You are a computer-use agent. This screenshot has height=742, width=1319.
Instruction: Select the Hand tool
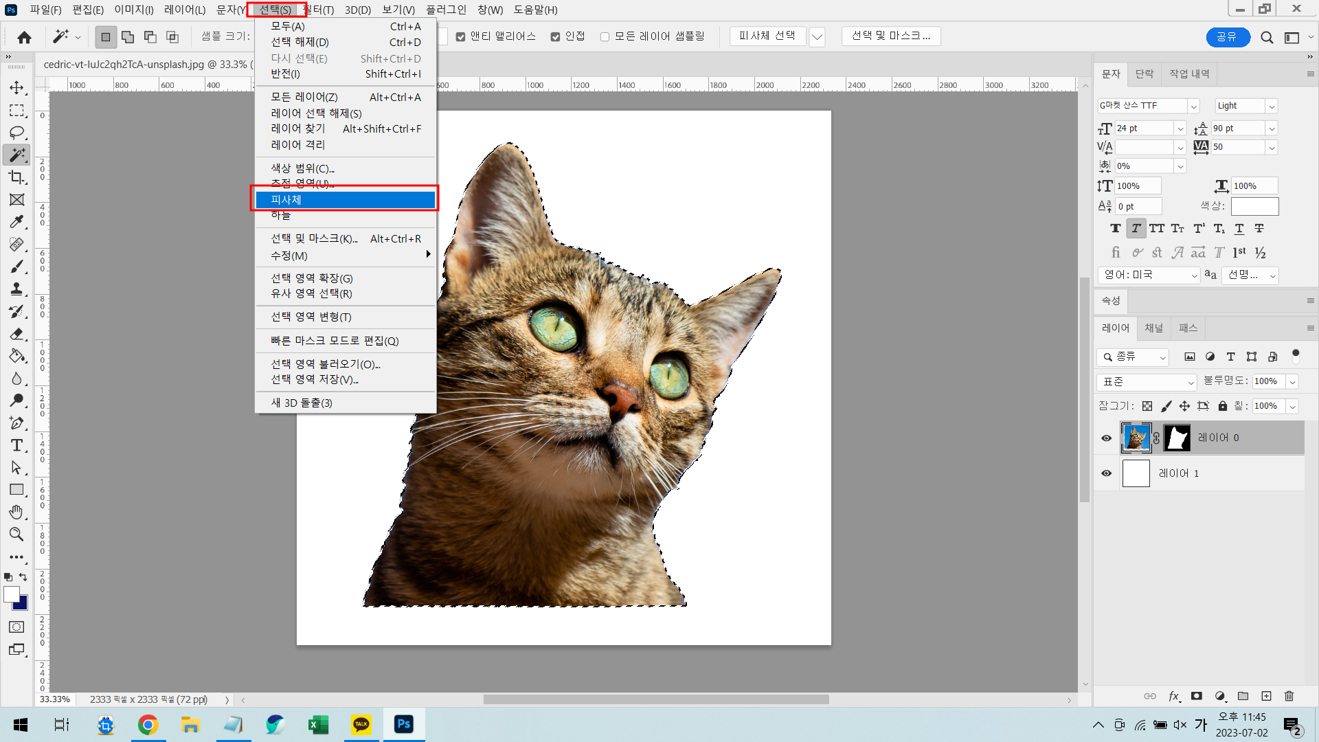coord(16,512)
